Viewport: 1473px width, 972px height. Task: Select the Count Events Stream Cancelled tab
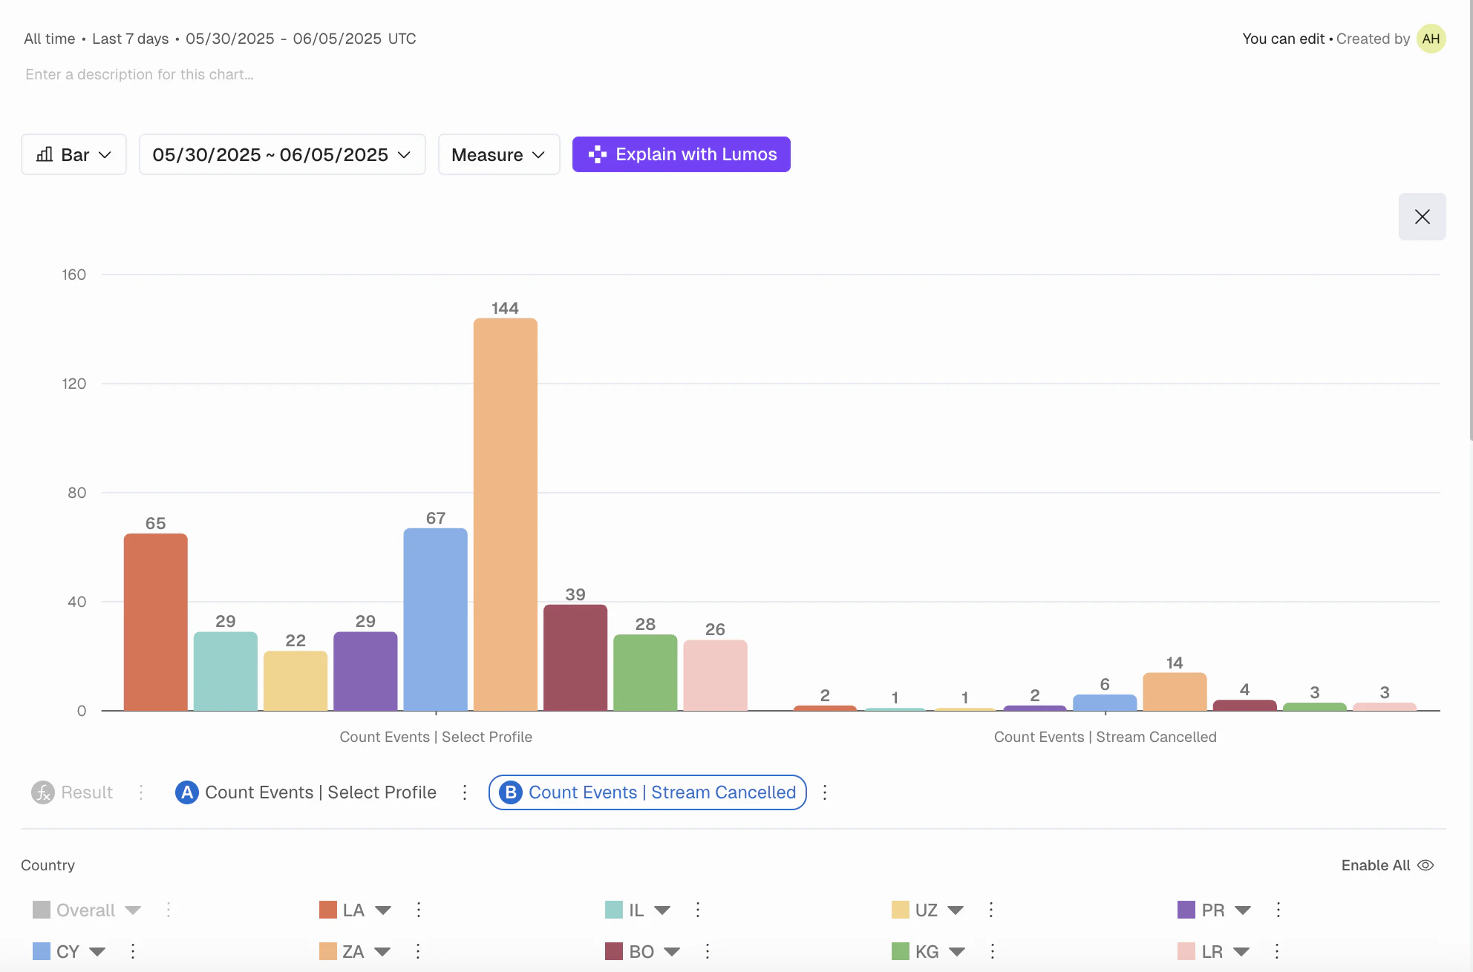647,792
